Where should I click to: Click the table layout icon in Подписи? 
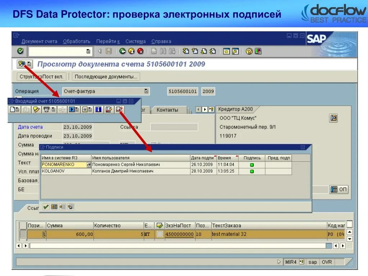coord(54,207)
